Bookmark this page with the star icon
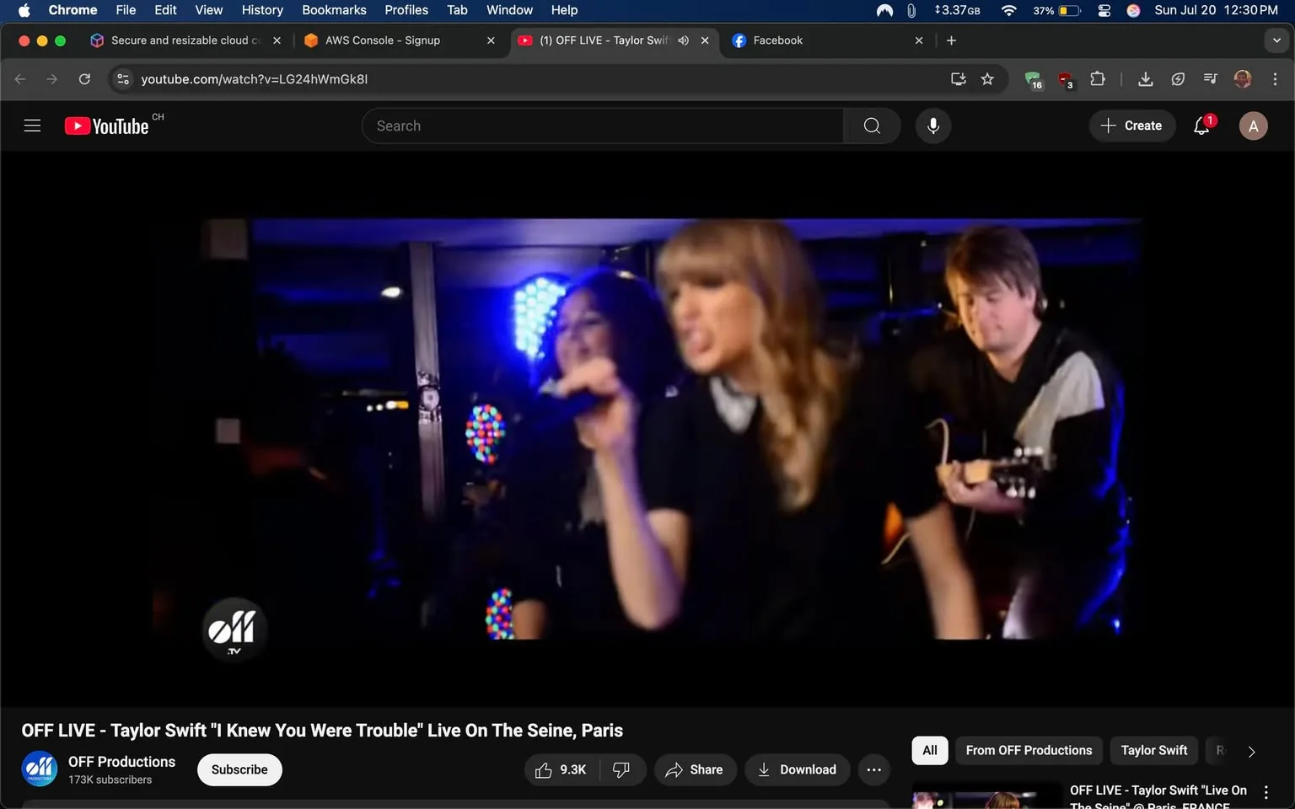The width and height of the screenshot is (1295, 809). click(987, 78)
